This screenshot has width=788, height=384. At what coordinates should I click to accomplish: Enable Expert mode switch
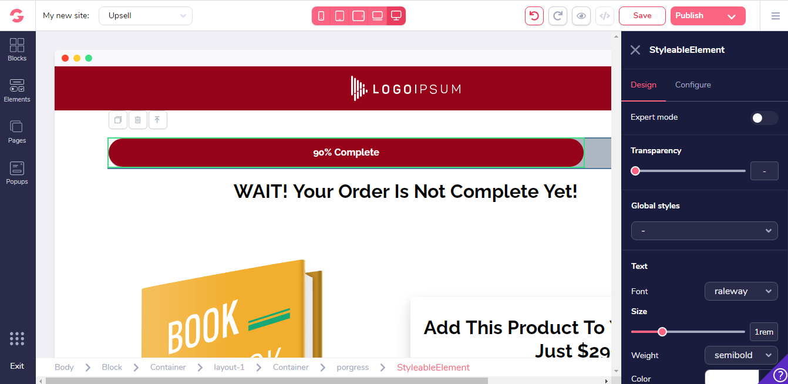(x=764, y=118)
